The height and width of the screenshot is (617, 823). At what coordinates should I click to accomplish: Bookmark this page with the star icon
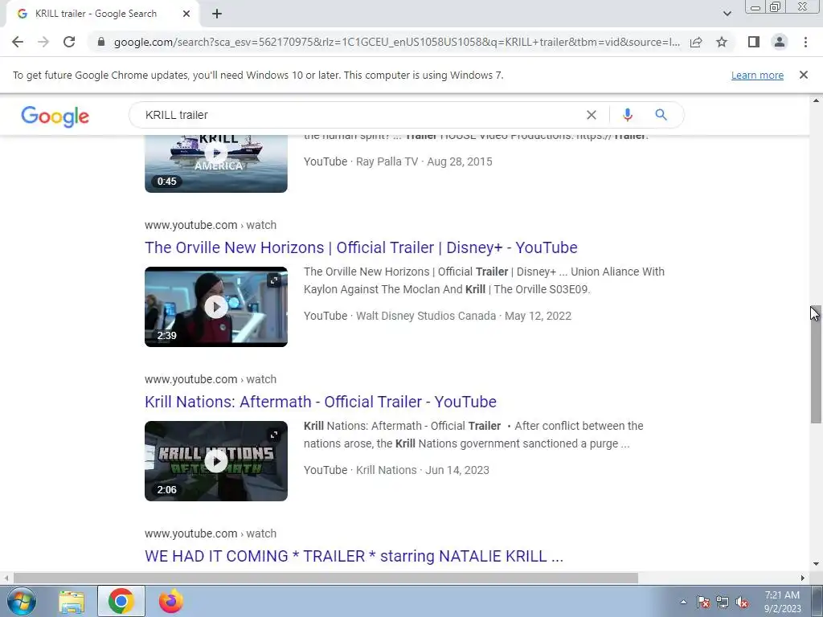722,42
